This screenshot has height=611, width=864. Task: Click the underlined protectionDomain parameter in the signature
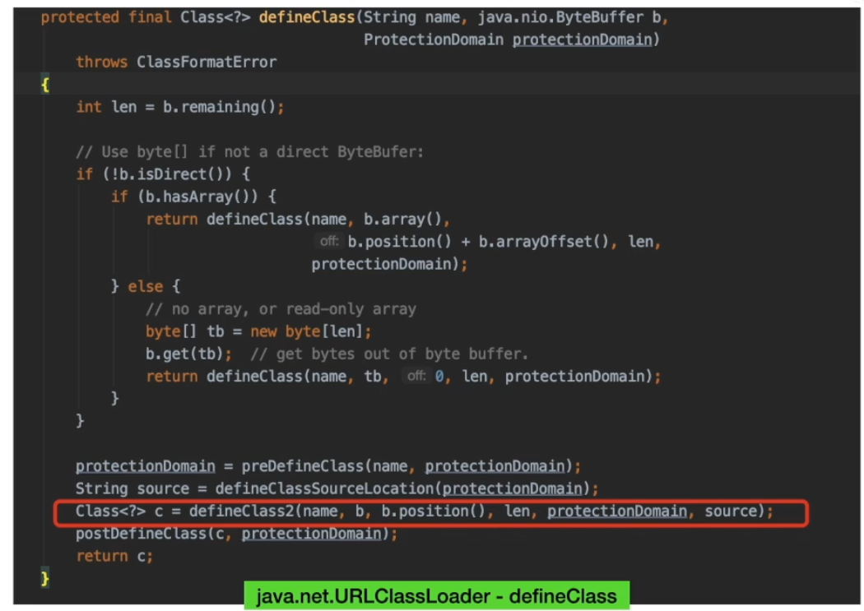[582, 39]
